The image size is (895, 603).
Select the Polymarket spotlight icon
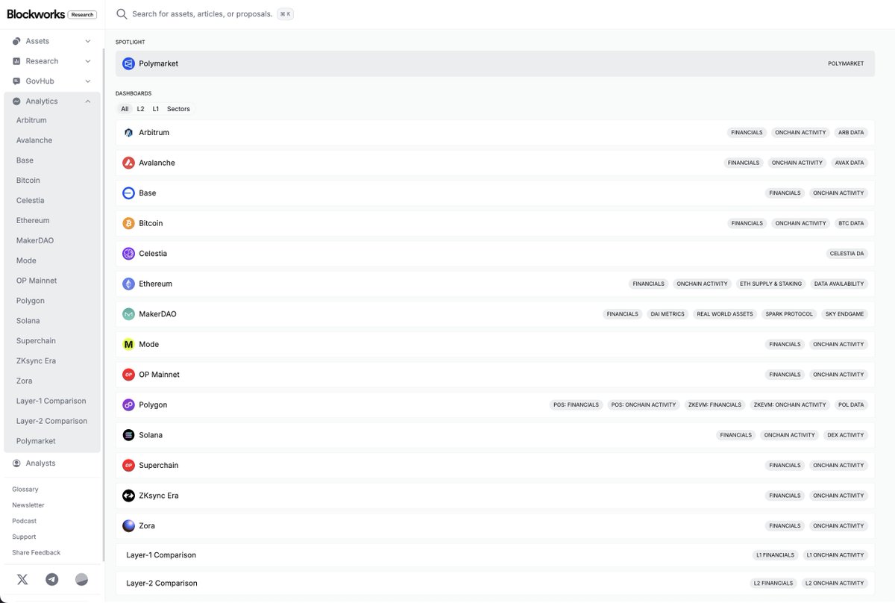[128, 63]
